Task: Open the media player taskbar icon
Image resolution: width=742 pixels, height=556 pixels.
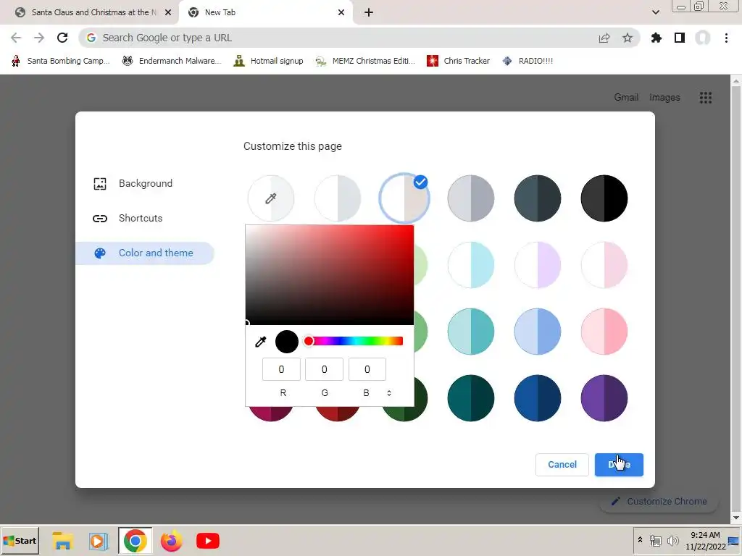Action: (x=99, y=541)
